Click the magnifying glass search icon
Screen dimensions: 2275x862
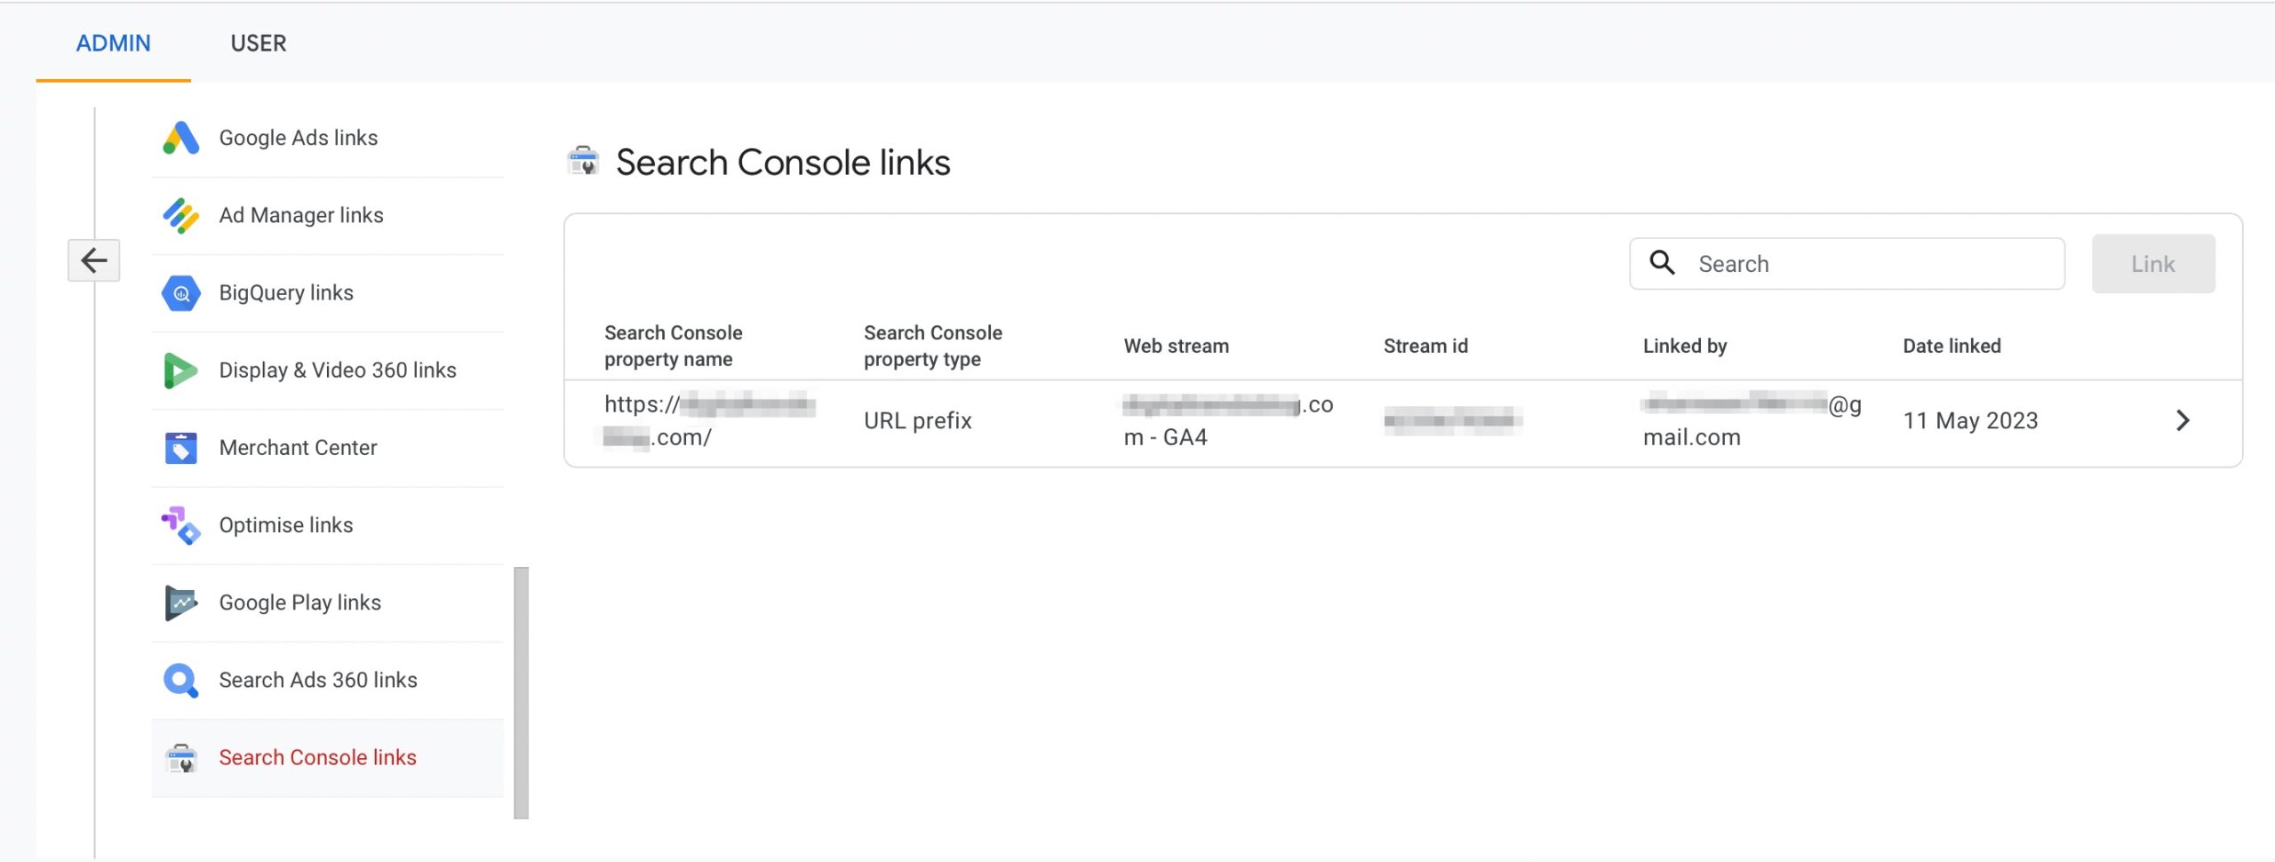(1662, 262)
